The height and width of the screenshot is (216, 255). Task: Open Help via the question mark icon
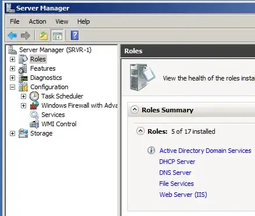(75, 35)
